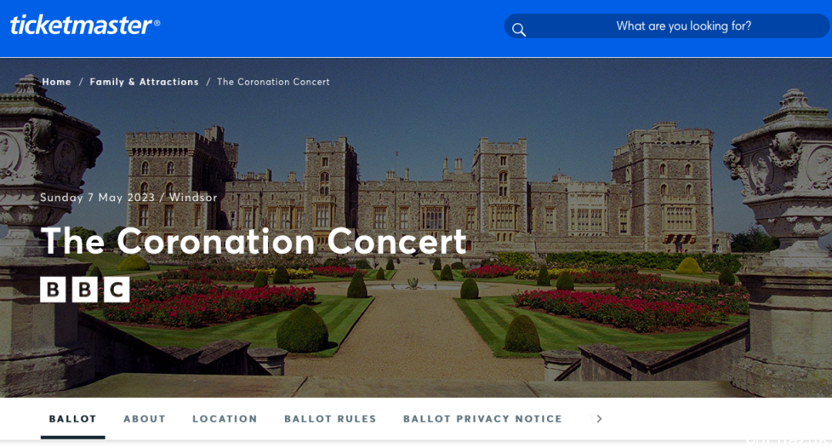Screen dimensions: 832x448
Task: View the Ballot Rules tab
Action: coord(330,419)
